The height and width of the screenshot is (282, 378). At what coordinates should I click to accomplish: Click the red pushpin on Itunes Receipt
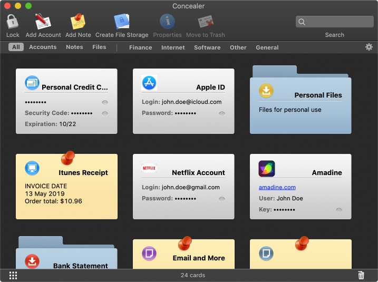68,158
